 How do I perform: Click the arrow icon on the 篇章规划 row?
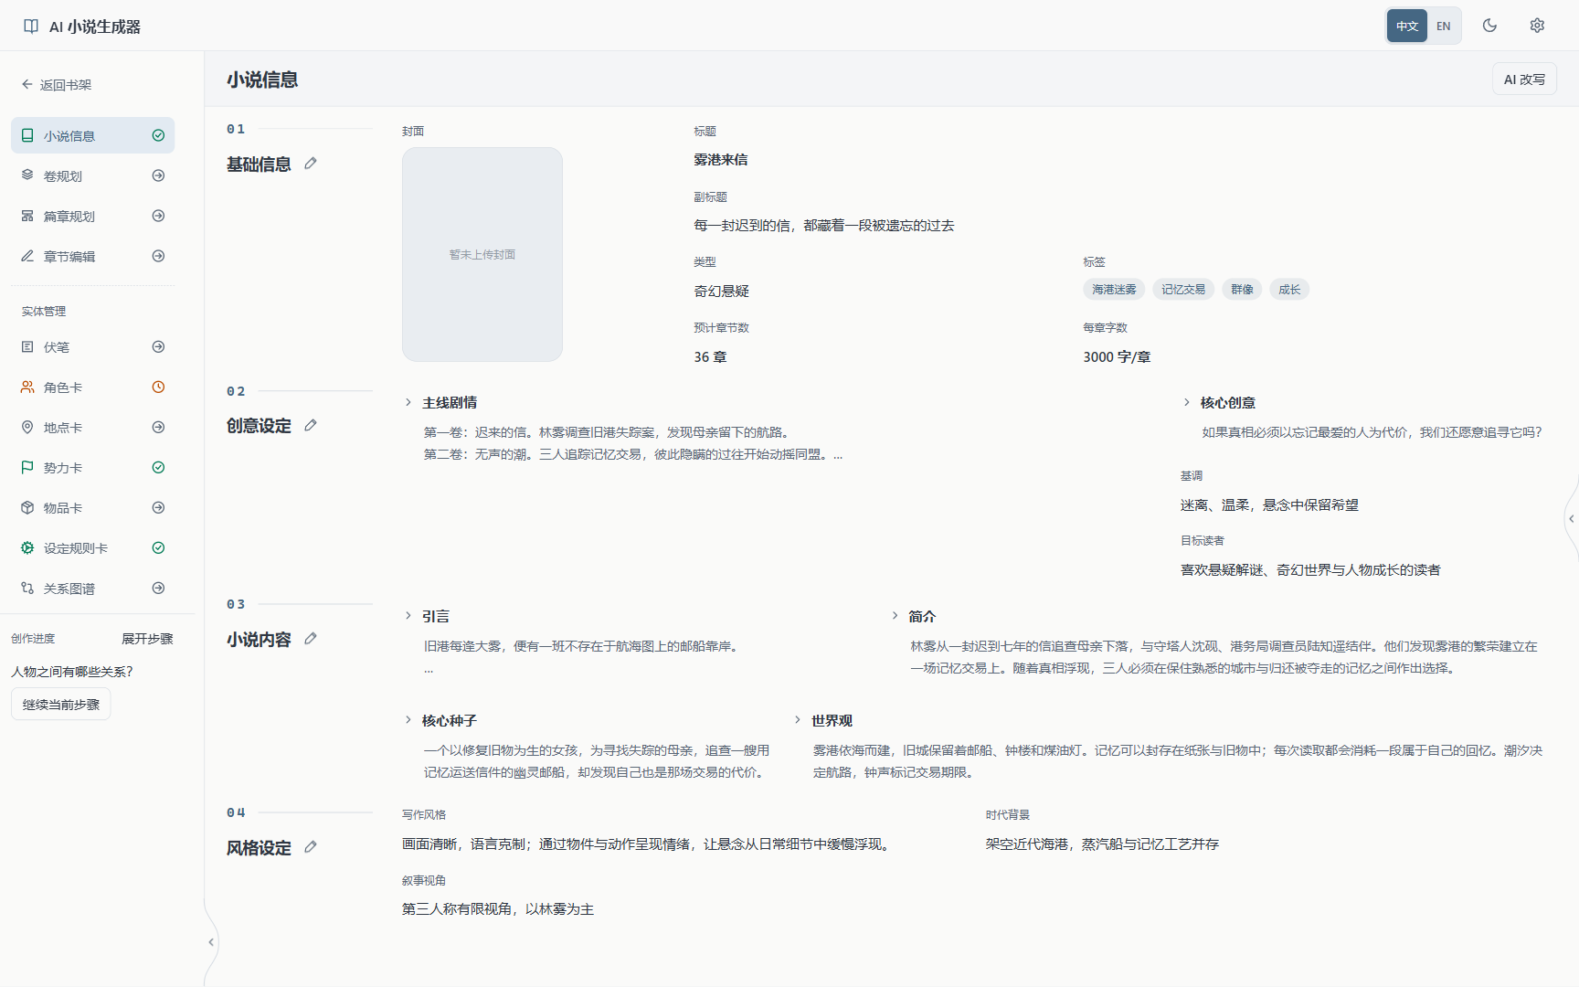click(x=158, y=216)
